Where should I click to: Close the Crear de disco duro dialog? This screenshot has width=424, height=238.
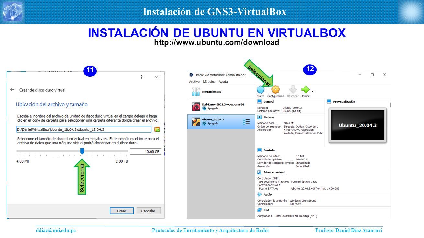coord(156,77)
